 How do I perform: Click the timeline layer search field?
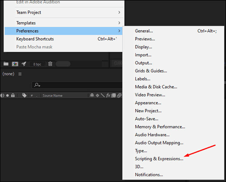[77, 85]
